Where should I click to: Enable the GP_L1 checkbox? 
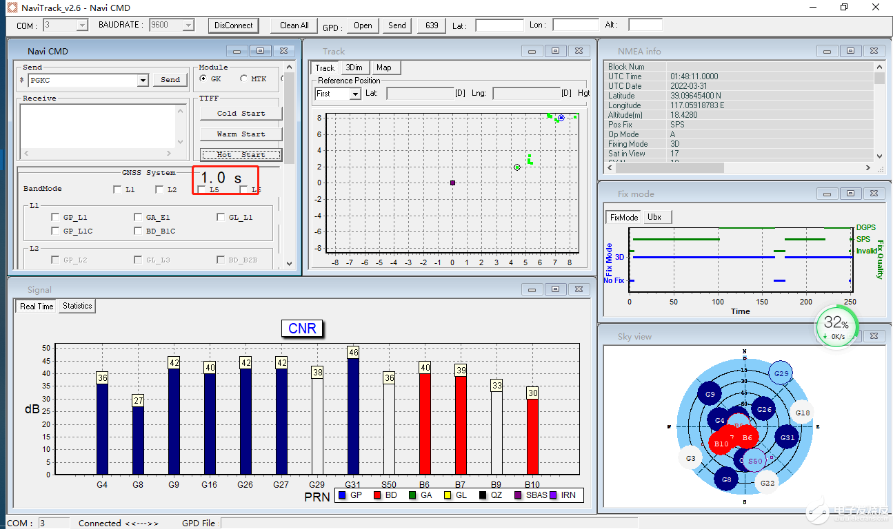55,217
